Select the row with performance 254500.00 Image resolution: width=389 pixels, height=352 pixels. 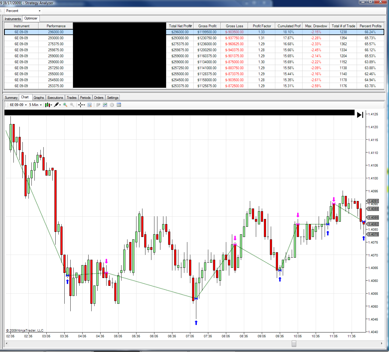click(194, 80)
